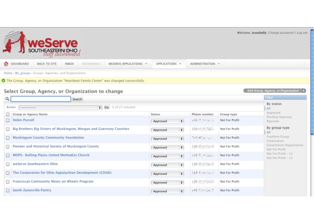Click the Bookmarks menu item

pos(91,64)
